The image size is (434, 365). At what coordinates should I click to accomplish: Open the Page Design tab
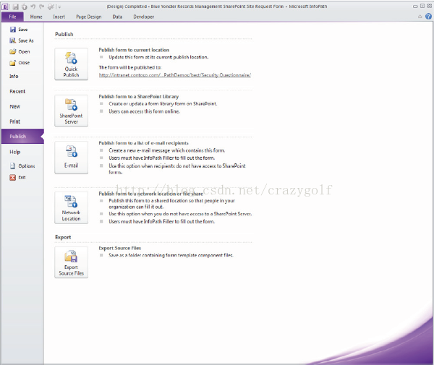pyautogui.click(x=88, y=17)
